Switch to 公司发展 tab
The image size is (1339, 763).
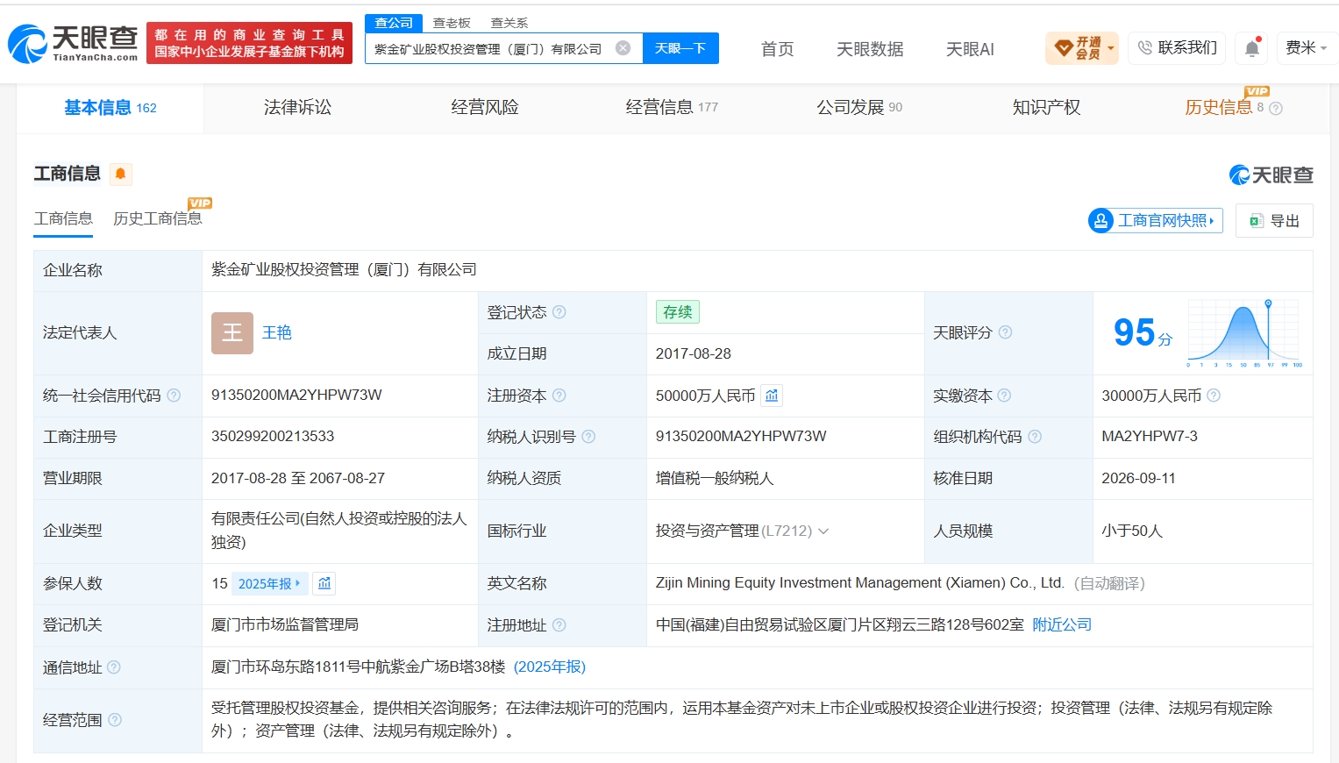coord(859,108)
